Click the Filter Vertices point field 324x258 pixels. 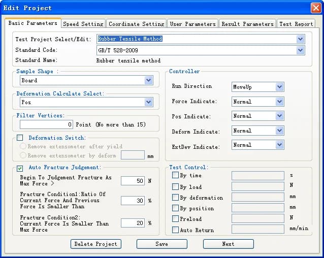pyautogui.click(x=46, y=124)
